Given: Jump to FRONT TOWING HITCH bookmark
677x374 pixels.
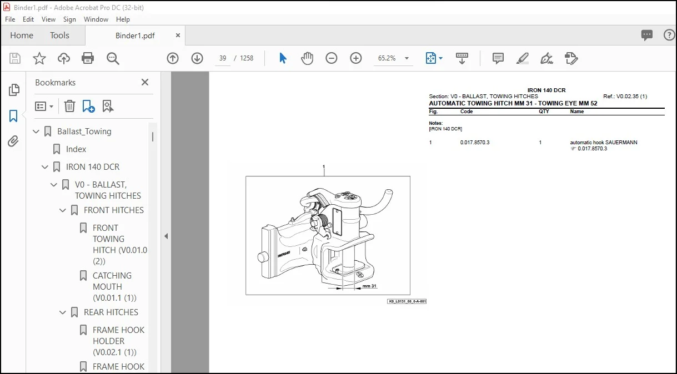Looking at the screenshot, I should coord(120,244).
